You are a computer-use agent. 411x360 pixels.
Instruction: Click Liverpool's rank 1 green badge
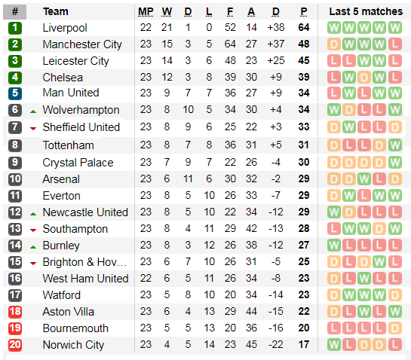(15, 28)
